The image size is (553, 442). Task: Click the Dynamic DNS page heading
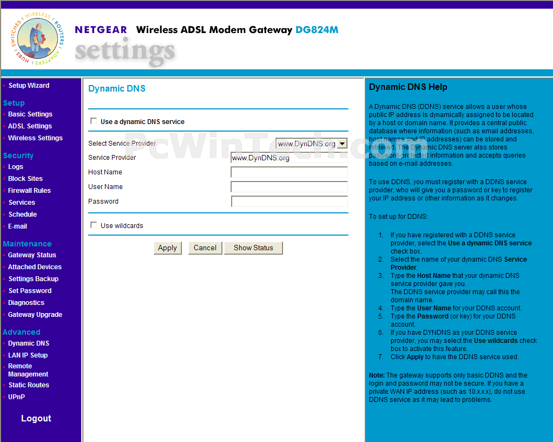point(117,89)
